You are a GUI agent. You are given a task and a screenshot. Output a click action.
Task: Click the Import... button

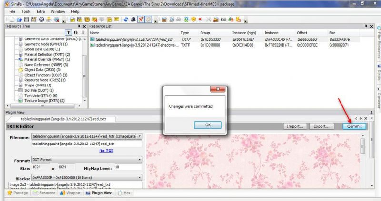[x=295, y=126]
